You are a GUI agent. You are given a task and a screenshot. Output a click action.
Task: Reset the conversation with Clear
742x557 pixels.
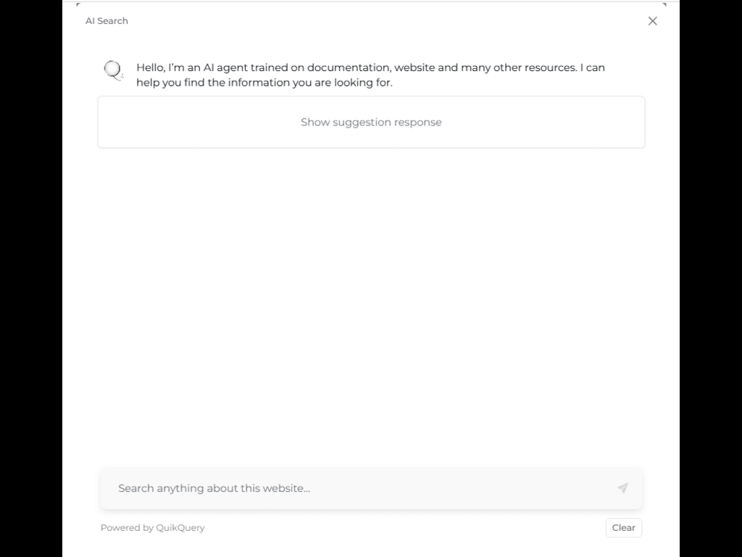623,528
